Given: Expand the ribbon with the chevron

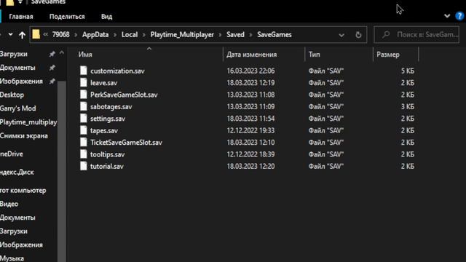Looking at the screenshot, I should point(447,16).
